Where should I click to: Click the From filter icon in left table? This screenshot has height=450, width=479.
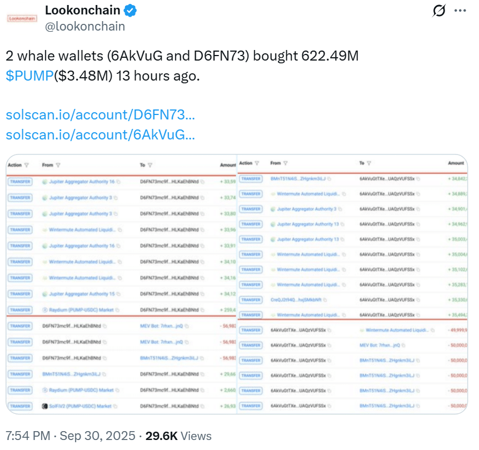click(58, 165)
